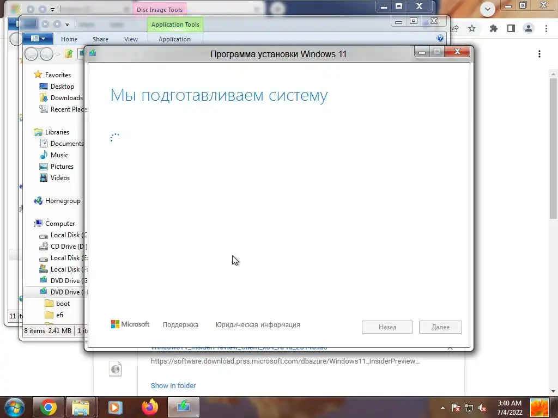The image size is (558, 418).
Task: Open Explorer help icon
Action: click(x=440, y=39)
